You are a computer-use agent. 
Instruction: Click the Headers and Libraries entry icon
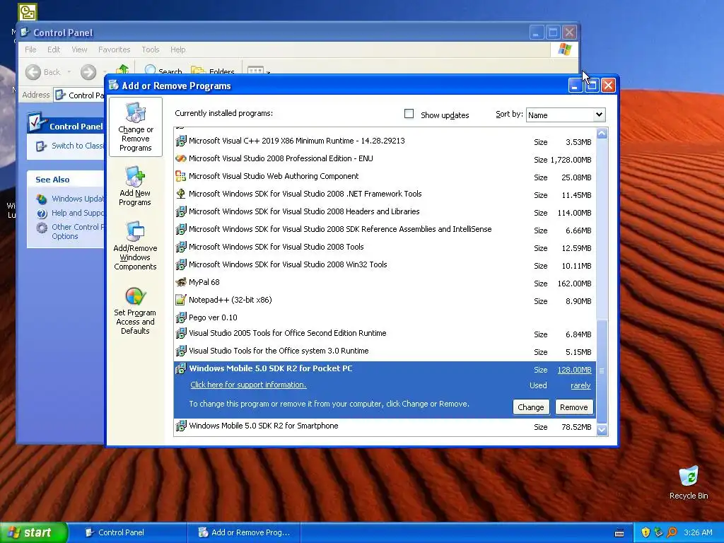[181, 211]
